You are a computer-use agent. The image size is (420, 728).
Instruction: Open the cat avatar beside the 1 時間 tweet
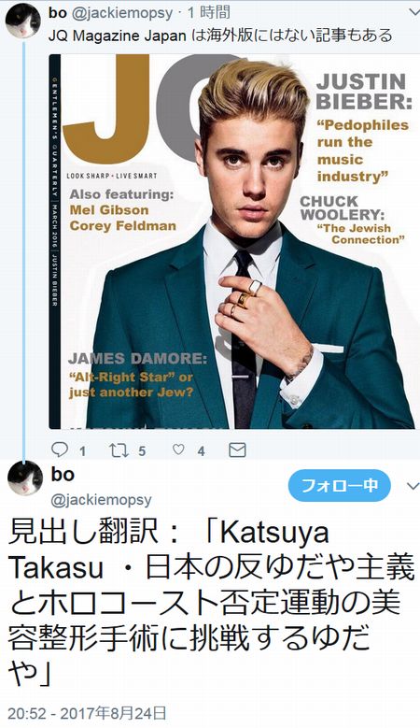pos(23,21)
